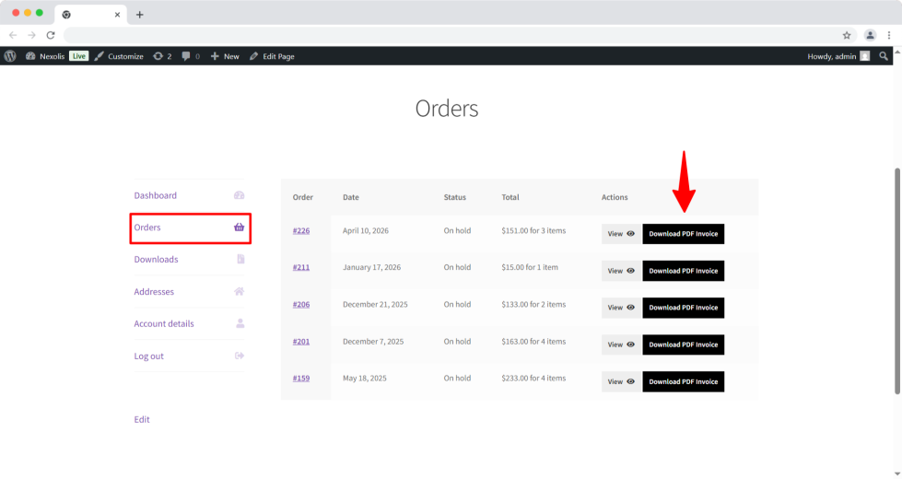The image size is (902, 479).
Task: Click the Log out link
Action: pyautogui.click(x=149, y=356)
